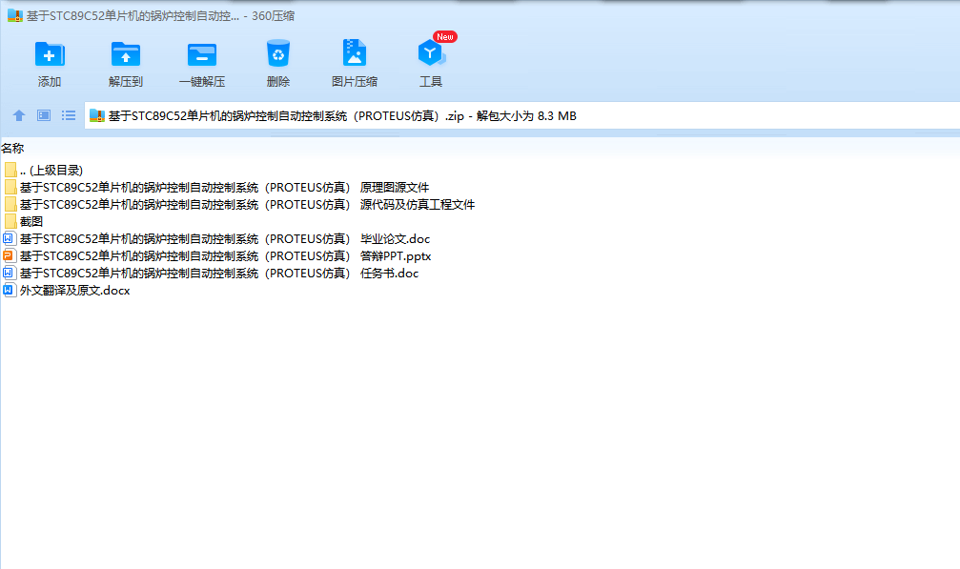Open the 工具 (Tools) icon marked New
Viewport: 960px width, 569px height.
click(431, 53)
